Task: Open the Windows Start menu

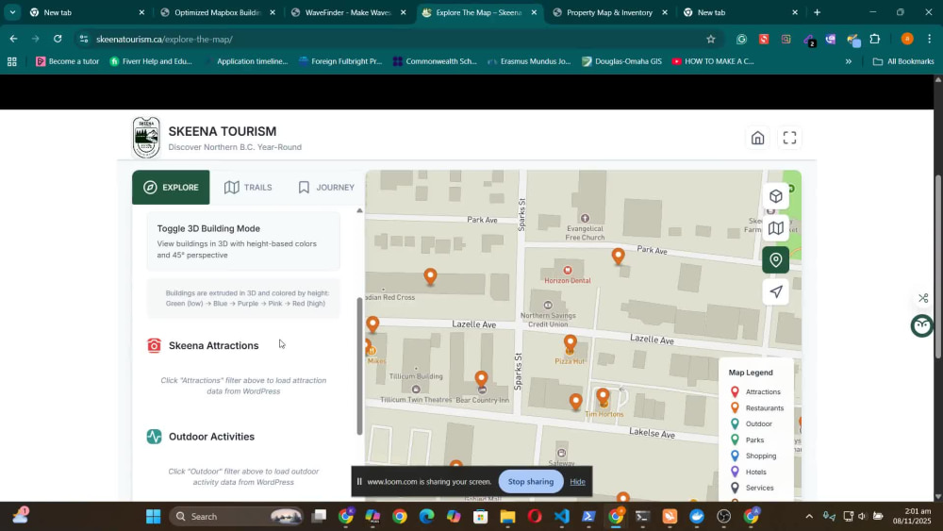Action: coord(154,517)
